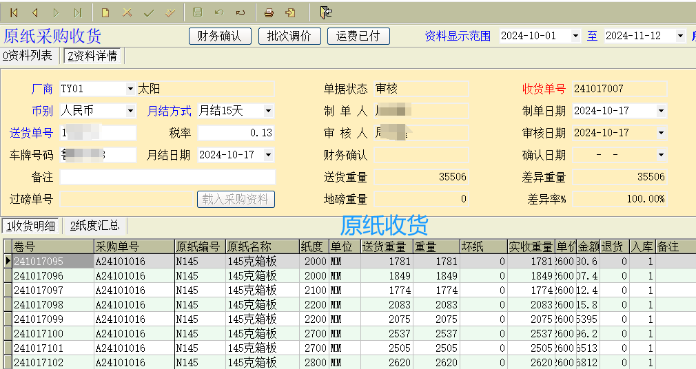
Task: Open the 币别 currency dropdown
Action: click(130, 111)
